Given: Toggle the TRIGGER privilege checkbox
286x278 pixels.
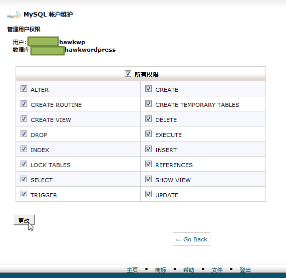Looking at the screenshot, I should [x=24, y=194].
